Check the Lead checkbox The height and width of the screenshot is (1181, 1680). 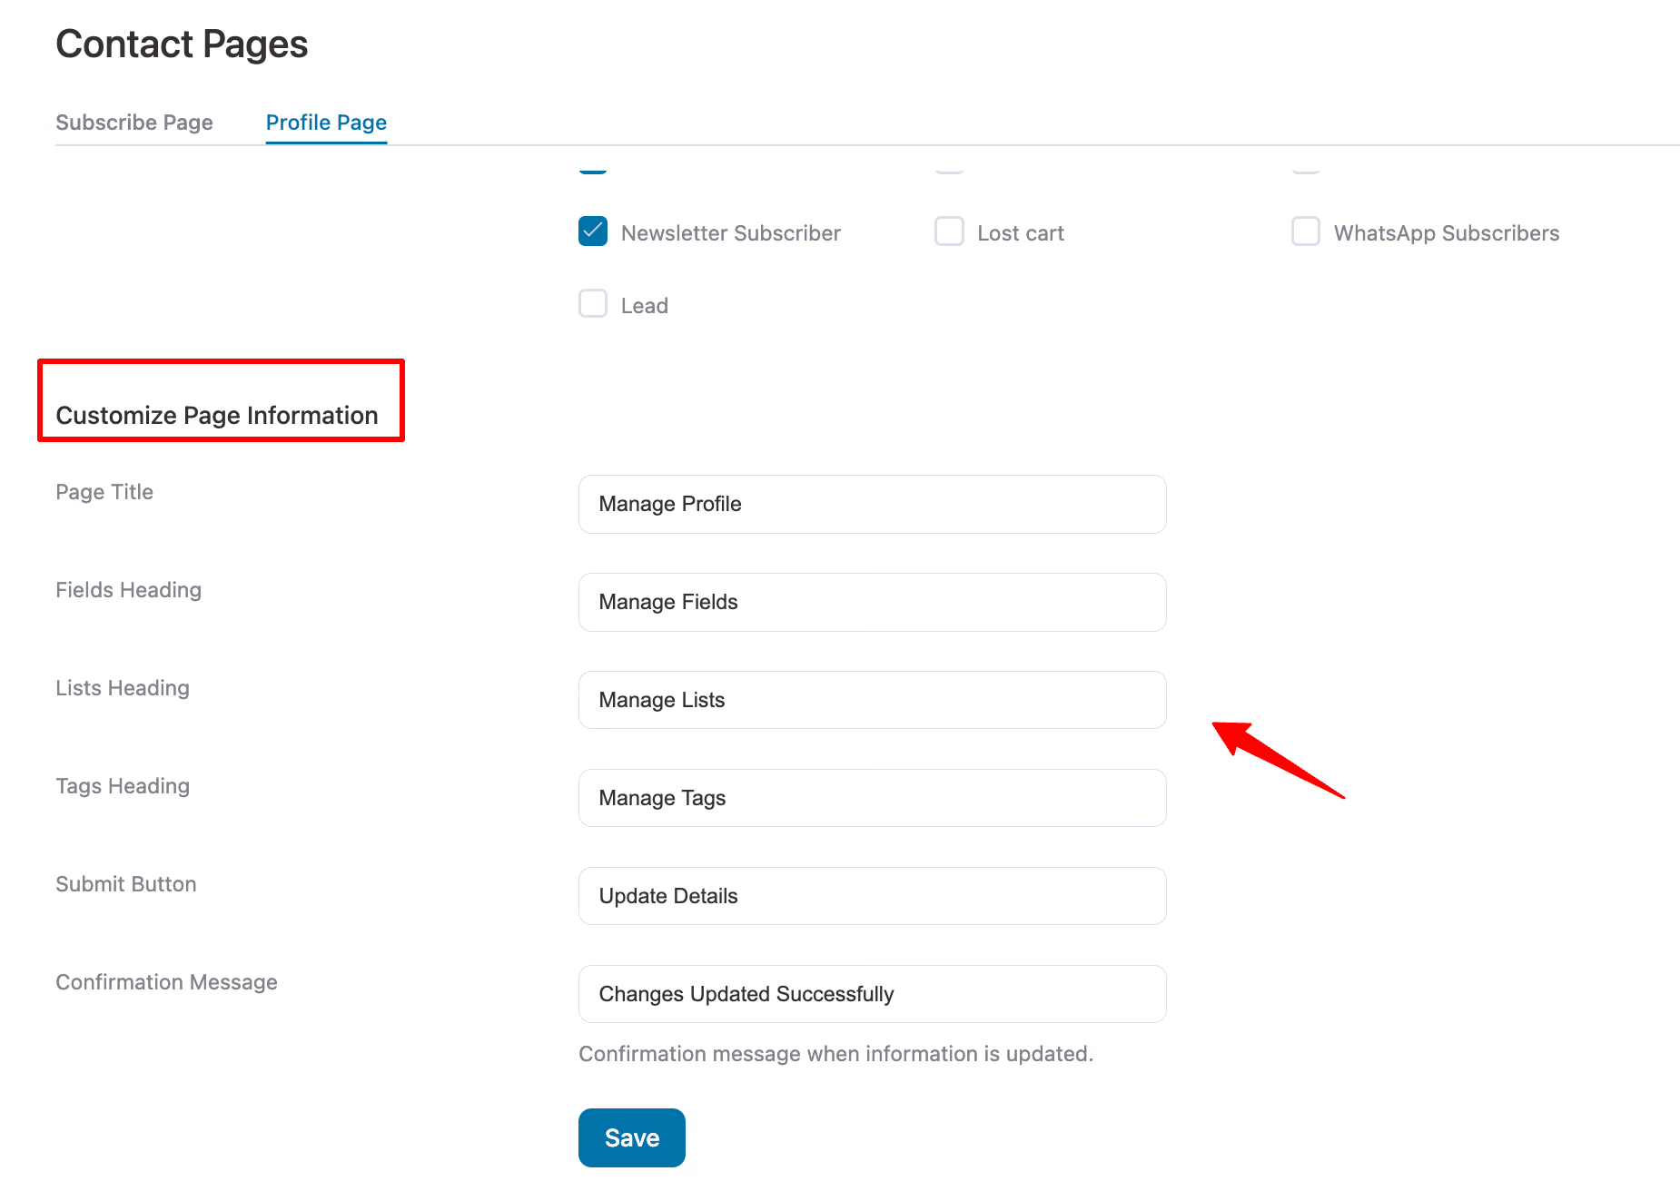click(592, 304)
